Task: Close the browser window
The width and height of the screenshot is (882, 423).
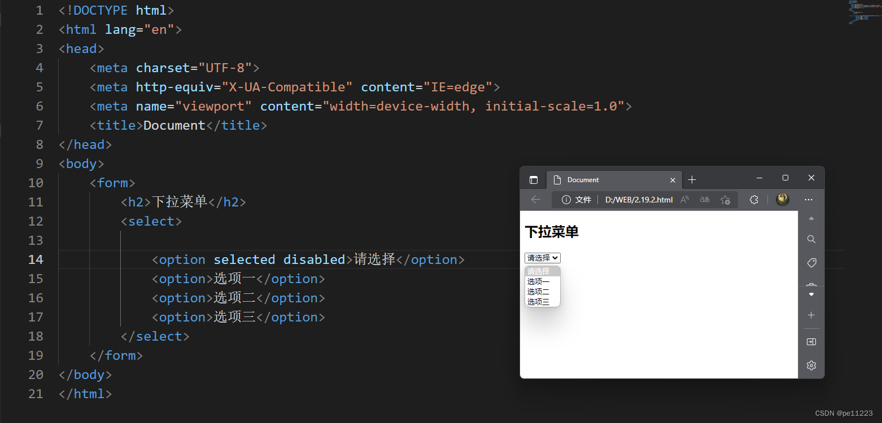Action: pyautogui.click(x=811, y=178)
